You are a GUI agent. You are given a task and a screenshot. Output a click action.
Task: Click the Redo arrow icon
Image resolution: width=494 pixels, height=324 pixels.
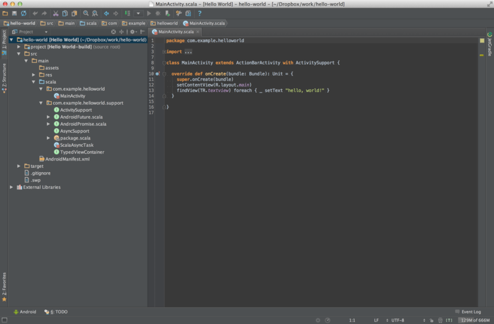point(44,13)
